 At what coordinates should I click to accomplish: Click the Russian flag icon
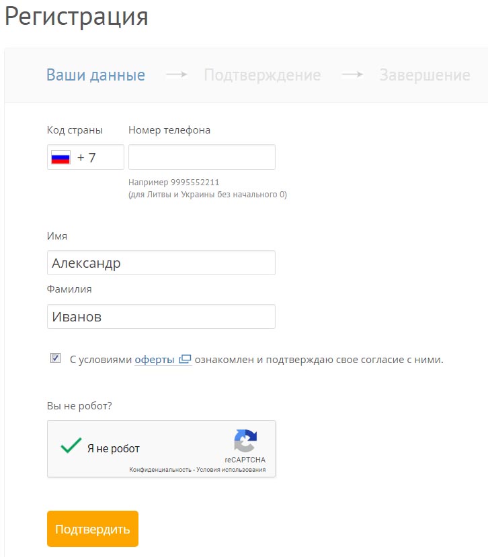(60, 158)
